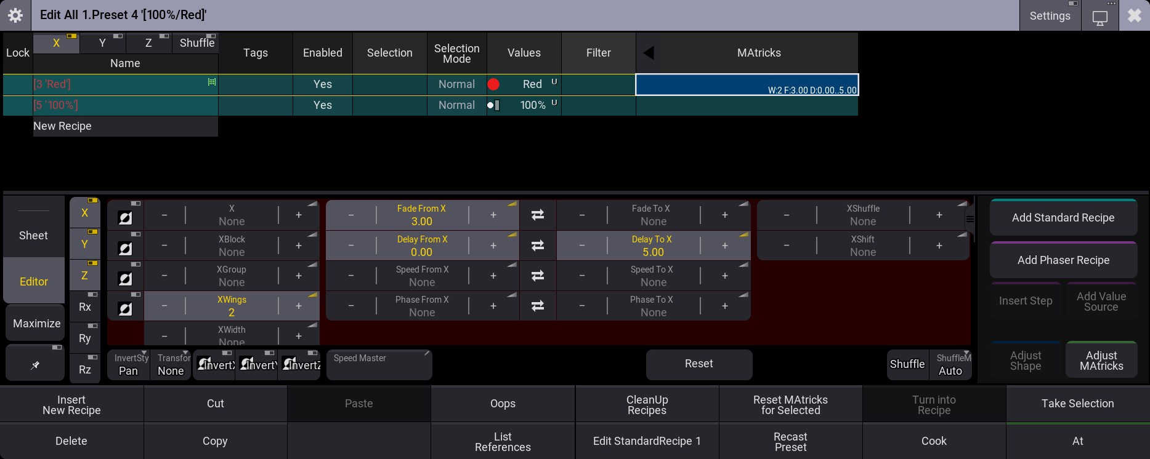
Task: Click the display monitor icon
Action: pyautogui.click(x=1099, y=17)
